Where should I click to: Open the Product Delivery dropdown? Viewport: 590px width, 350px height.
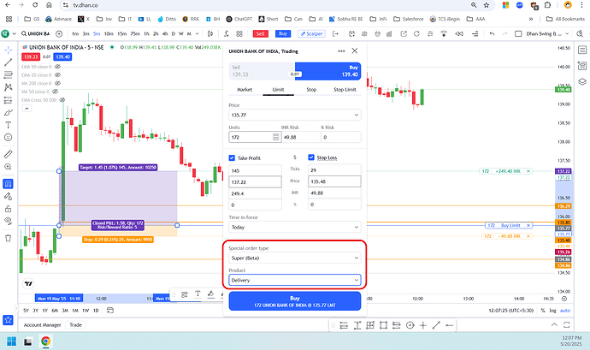295,280
